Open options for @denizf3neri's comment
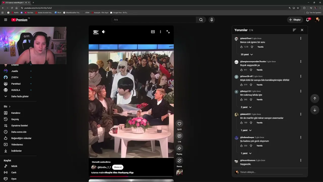 (301, 38)
